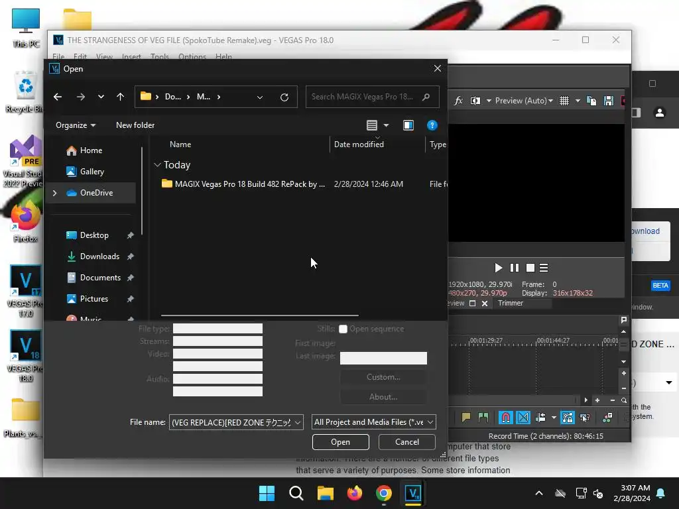The width and height of the screenshot is (679, 509).
Task: Pause the preview playback
Action: coord(515,268)
